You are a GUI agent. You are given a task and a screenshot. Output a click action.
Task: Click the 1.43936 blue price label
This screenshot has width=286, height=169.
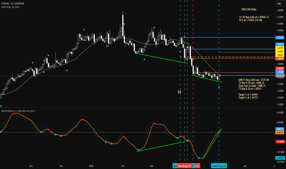[280, 37]
